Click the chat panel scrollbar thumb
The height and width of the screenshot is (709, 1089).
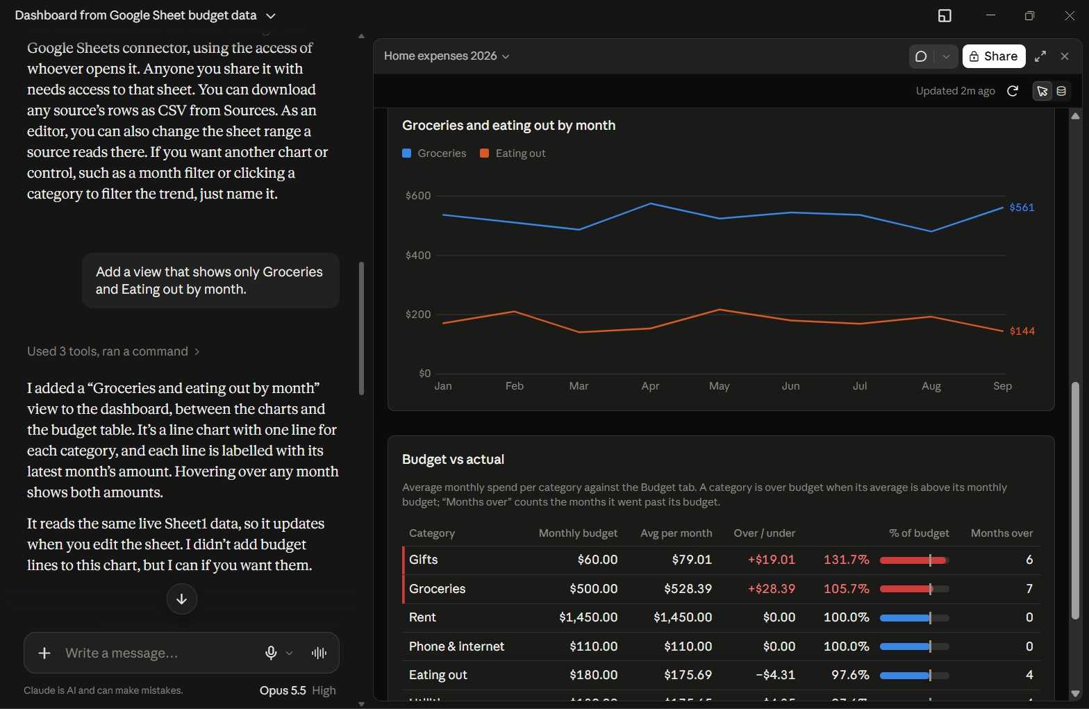361,328
